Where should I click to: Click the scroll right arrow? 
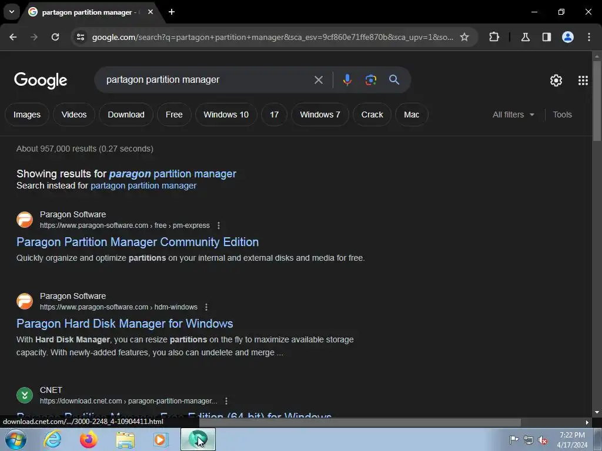pyautogui.click(x=587, y=423)
